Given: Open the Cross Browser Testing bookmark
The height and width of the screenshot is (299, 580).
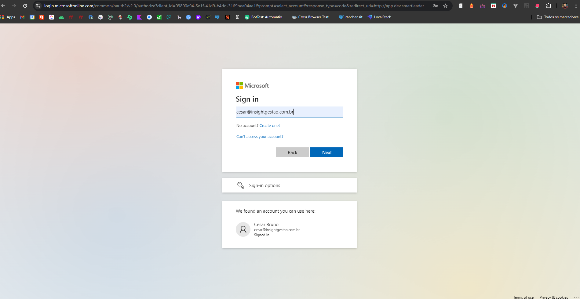Looking at the screenshot, I should (x=312, y=17).
